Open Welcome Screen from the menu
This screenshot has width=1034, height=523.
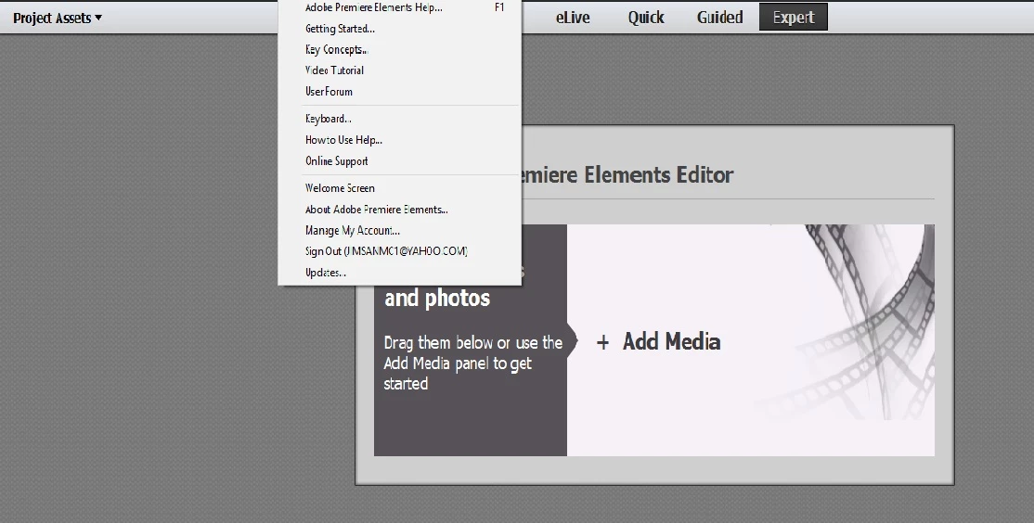(x=400, y=187)
